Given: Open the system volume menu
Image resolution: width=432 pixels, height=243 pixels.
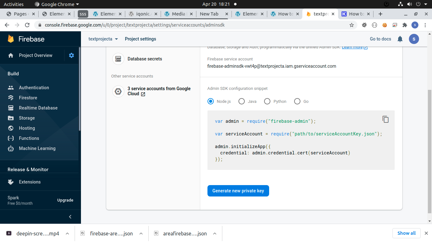Looking at the screenshot, I should (x=410, y=4).
